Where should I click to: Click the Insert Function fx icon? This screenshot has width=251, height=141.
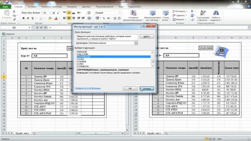coord(45,27)
